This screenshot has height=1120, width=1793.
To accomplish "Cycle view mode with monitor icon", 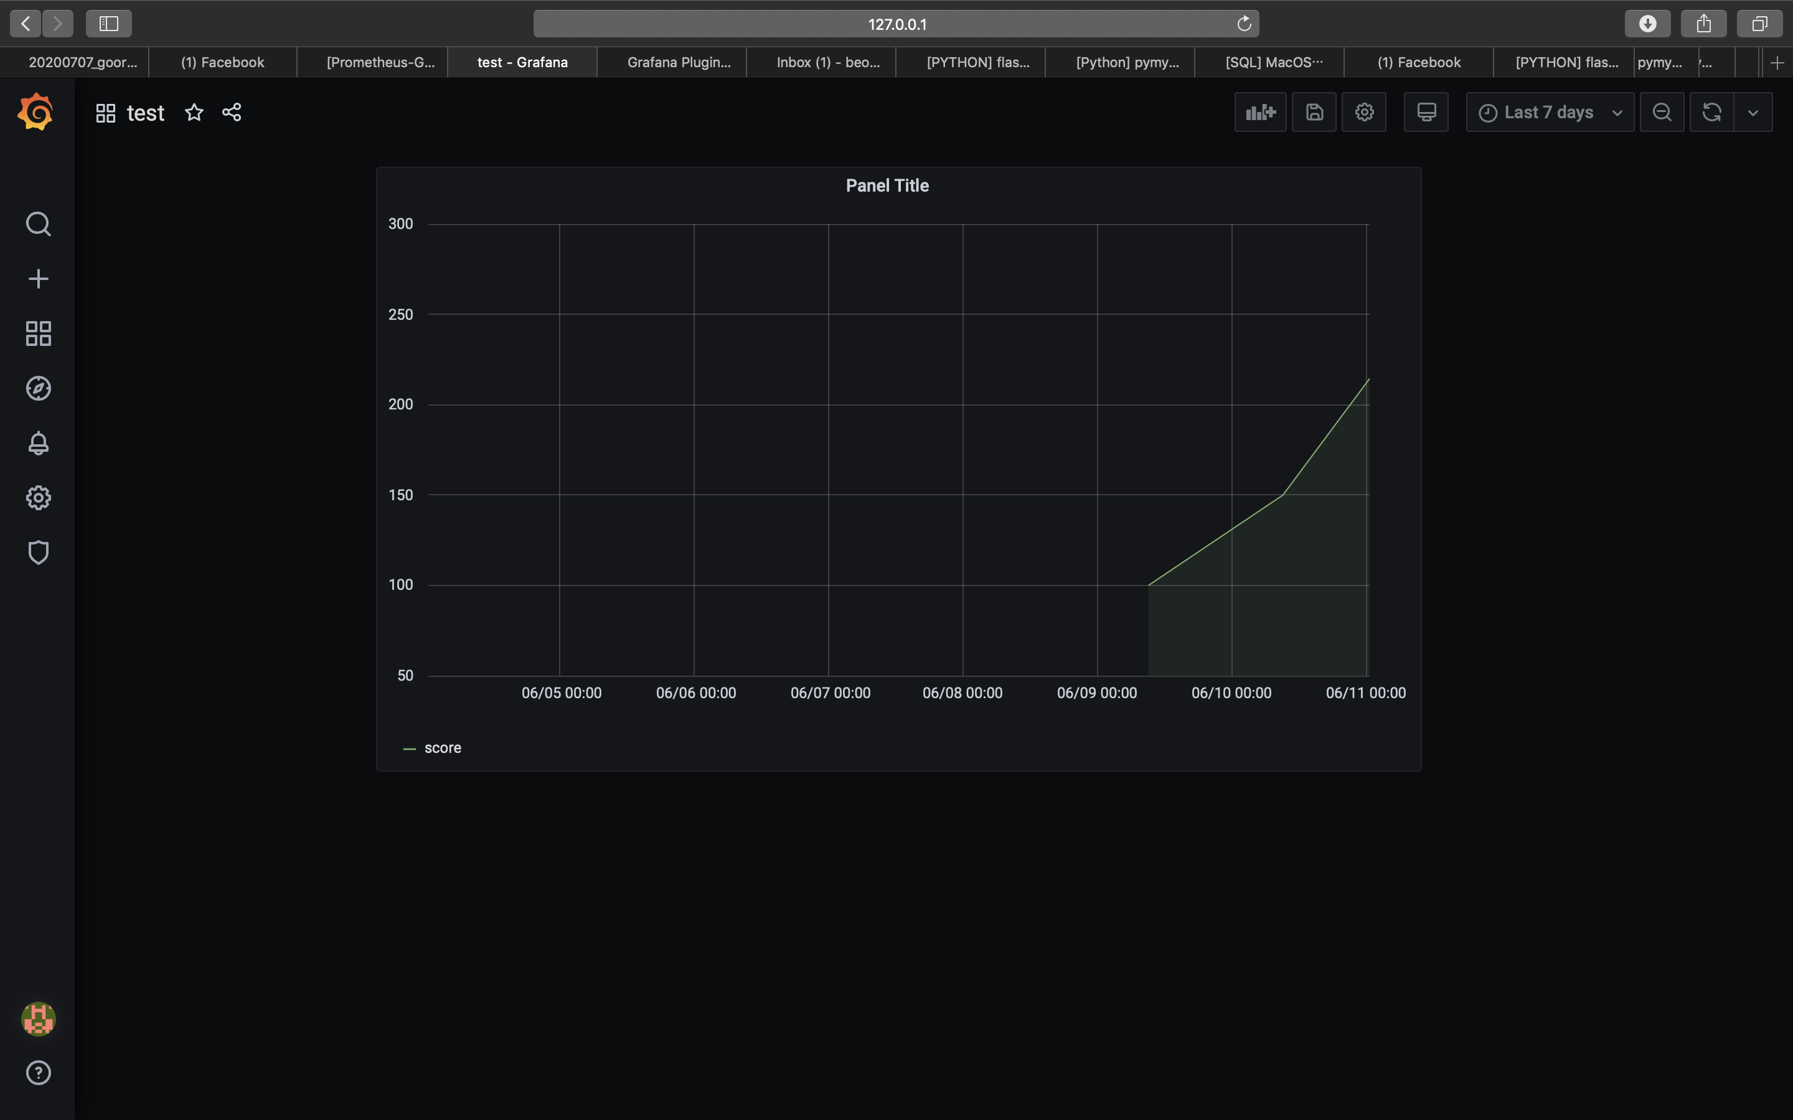I will pyautogui.click(x=1426, y=112).
